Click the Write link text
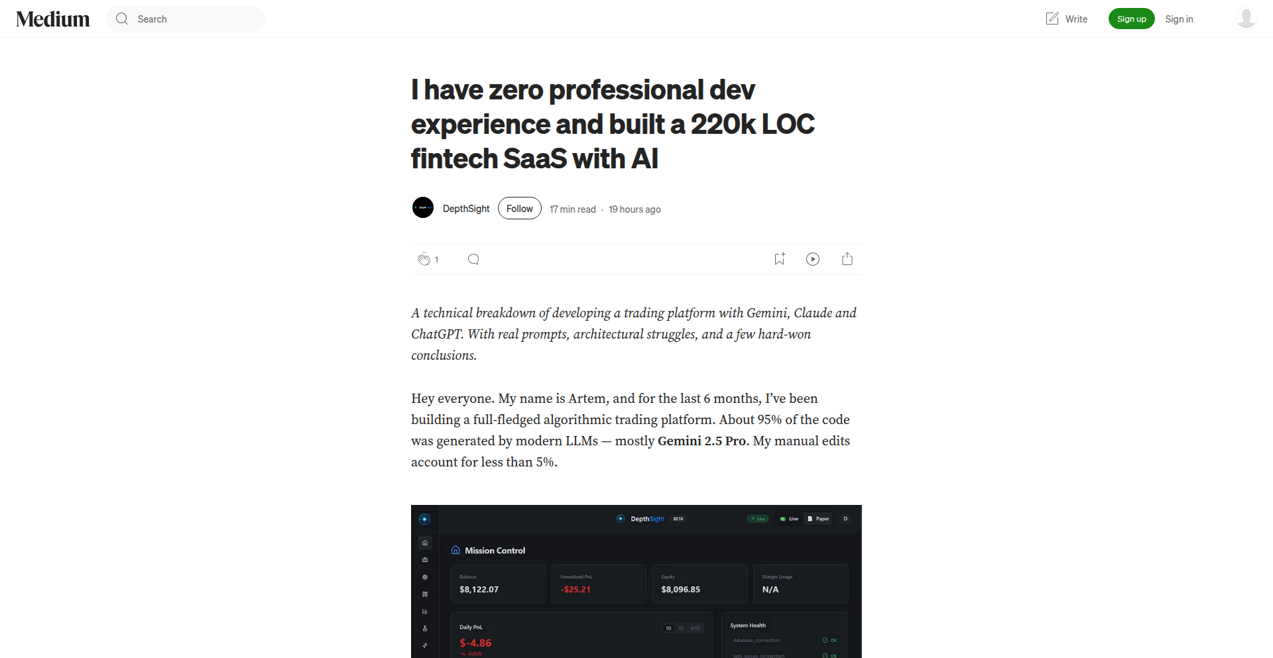 (1076, 19)
